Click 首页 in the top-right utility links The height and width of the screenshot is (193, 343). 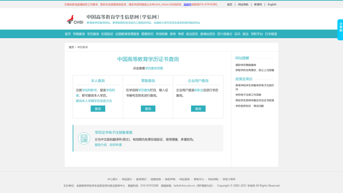click(230, 4)
